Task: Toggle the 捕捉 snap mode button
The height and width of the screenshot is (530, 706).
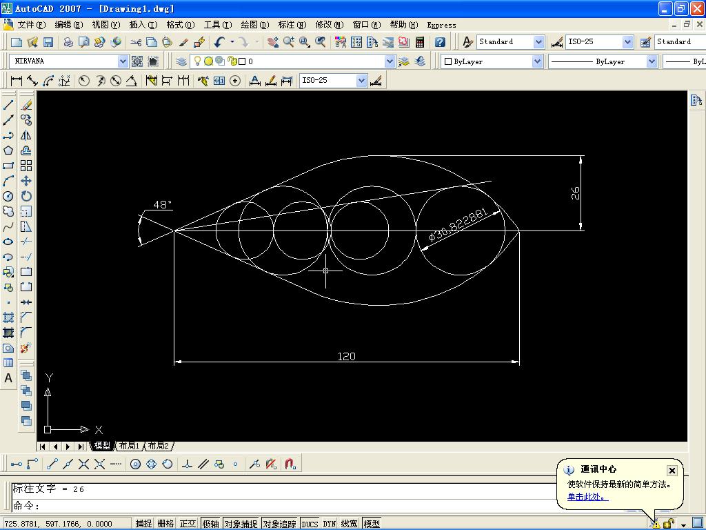Action: click(x=143, y=523)
